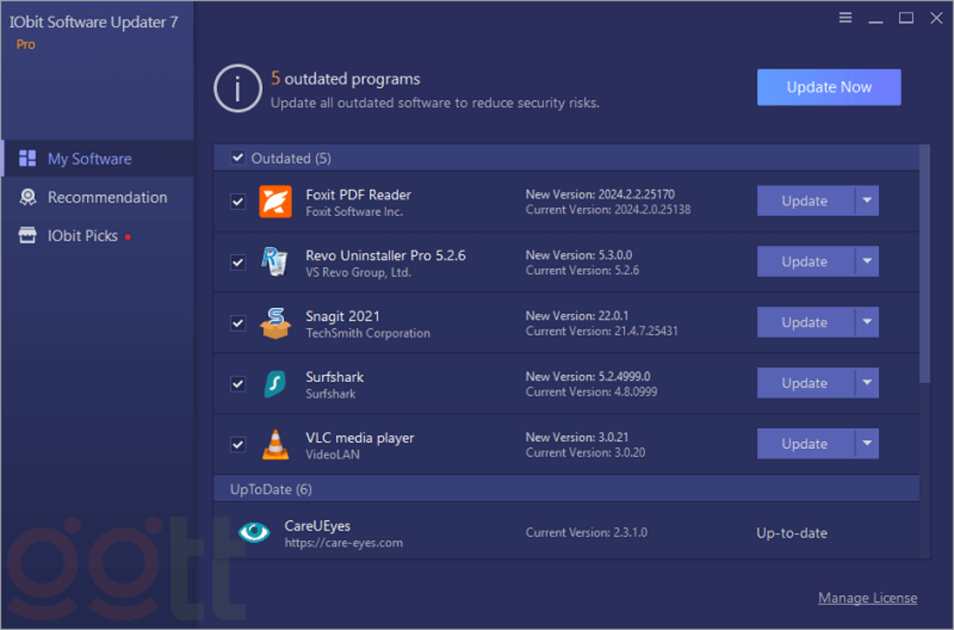954x630 pixels.
Task: Open Manage License
Action: point(867,598)
